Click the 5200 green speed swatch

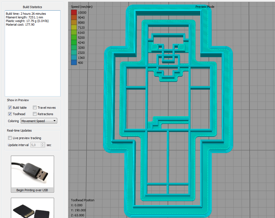click(74, 38)
